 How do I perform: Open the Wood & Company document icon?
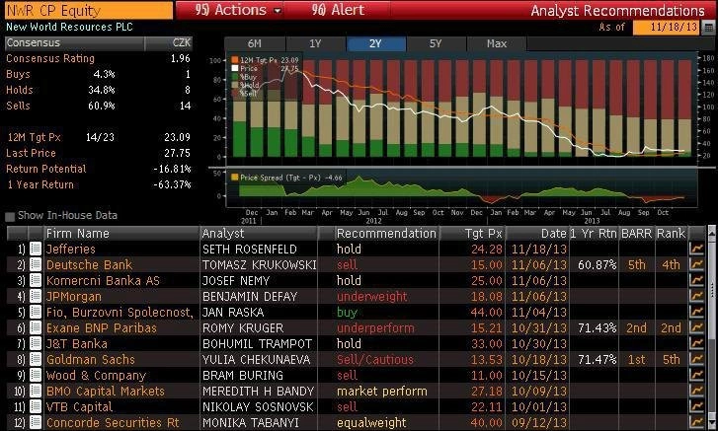tap(36, 375)
